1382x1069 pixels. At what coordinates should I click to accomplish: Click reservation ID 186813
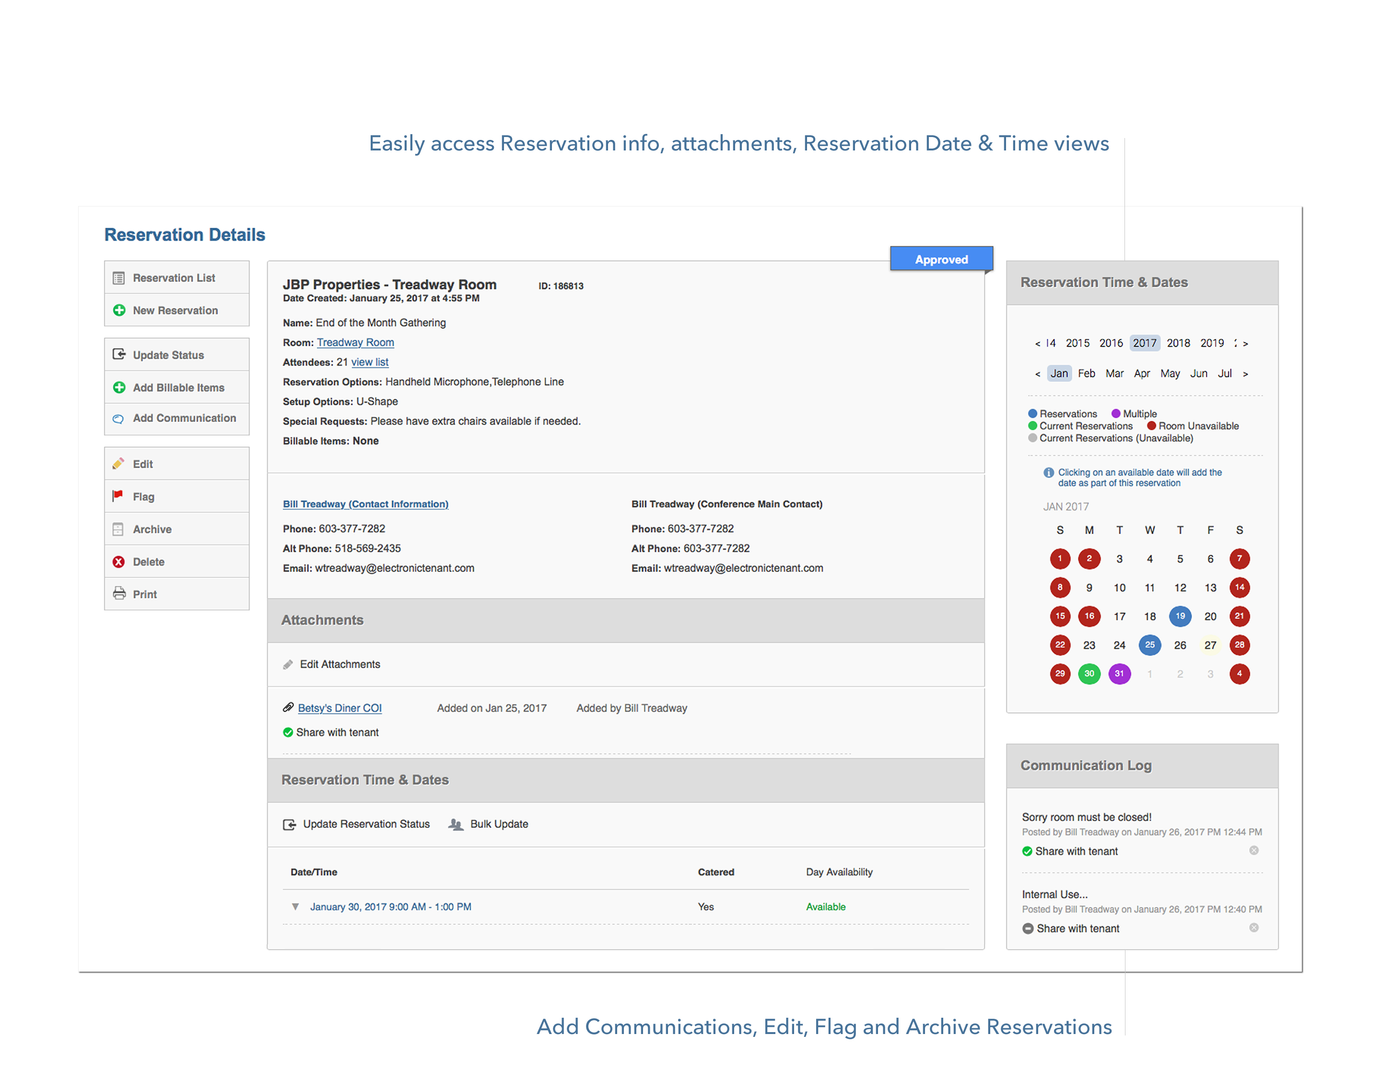click(561, 287)
